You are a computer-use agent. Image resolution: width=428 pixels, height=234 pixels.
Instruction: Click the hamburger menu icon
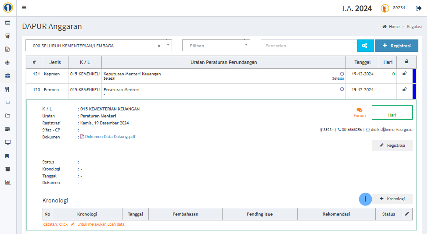click(x=24, y=8)
